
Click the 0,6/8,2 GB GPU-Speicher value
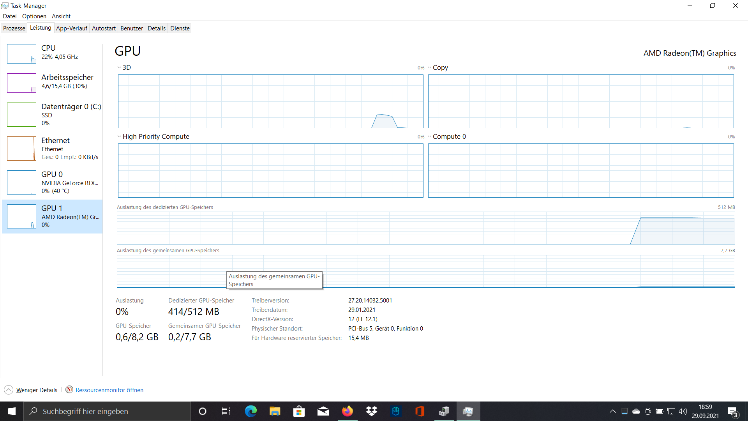[x=137, y=337]
